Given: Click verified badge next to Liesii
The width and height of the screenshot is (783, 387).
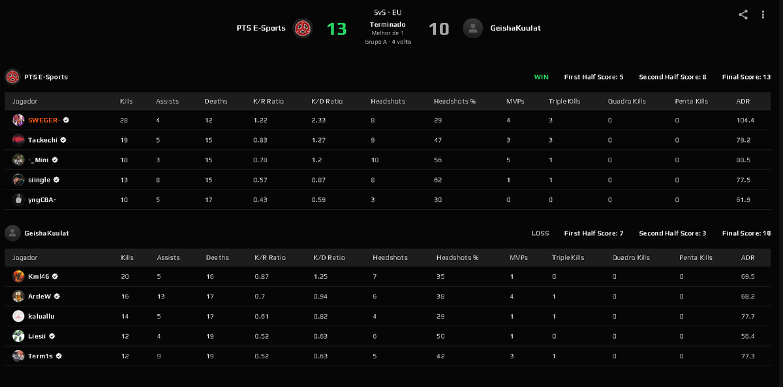Looking at the screenshot, I should [x=52, y=336].
